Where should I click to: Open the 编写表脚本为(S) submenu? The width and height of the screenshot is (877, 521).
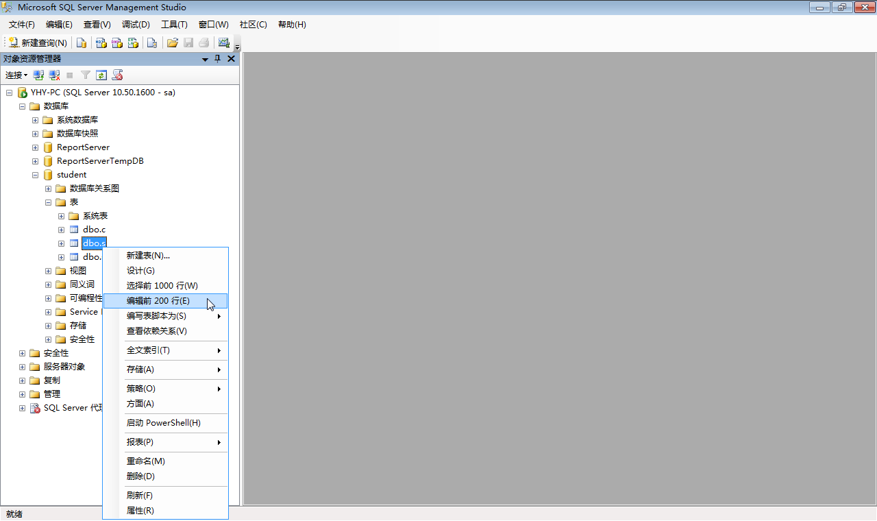point(165,316)
